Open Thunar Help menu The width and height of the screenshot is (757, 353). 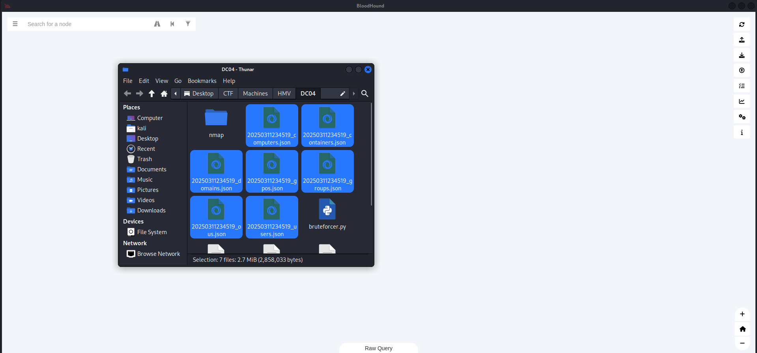click(x=229, y=81)
